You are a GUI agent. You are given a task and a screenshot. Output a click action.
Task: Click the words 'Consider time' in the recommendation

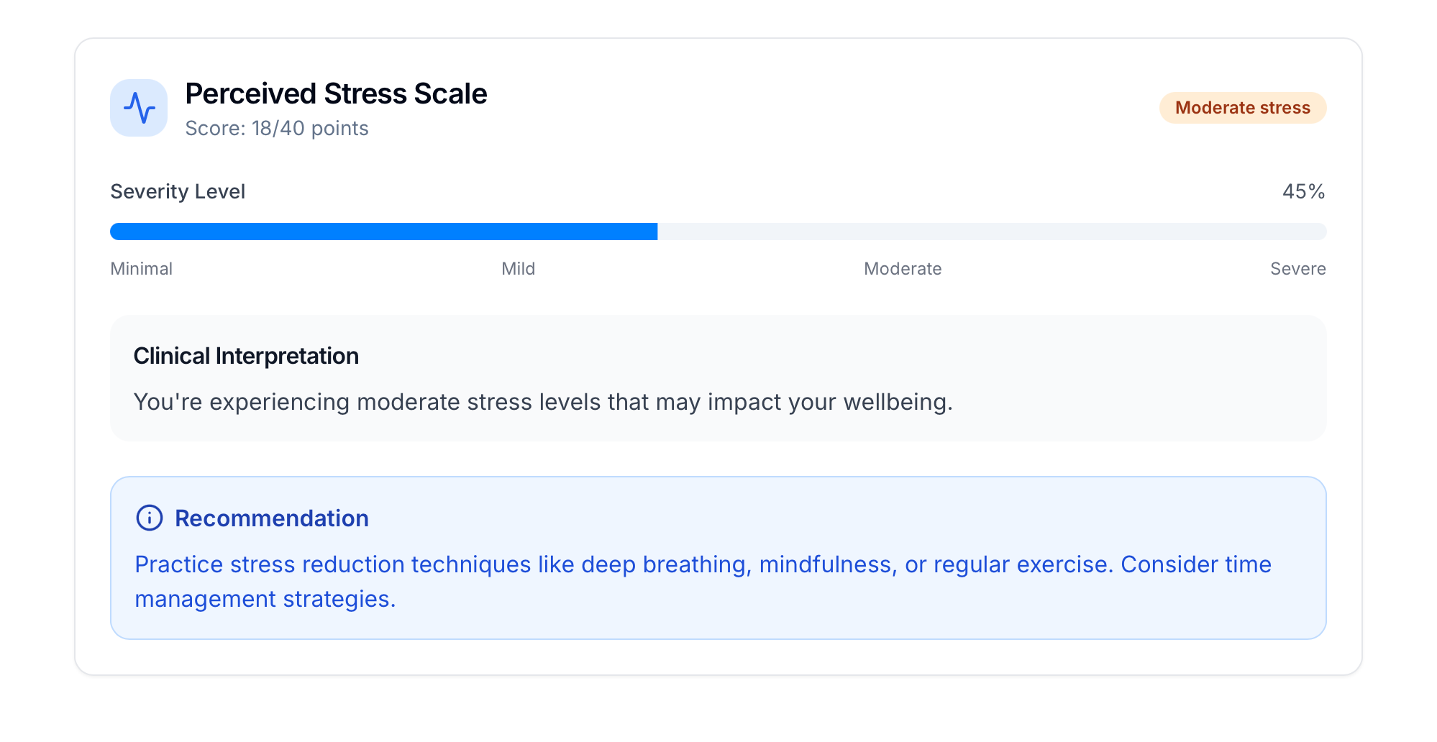point(1195,564)
